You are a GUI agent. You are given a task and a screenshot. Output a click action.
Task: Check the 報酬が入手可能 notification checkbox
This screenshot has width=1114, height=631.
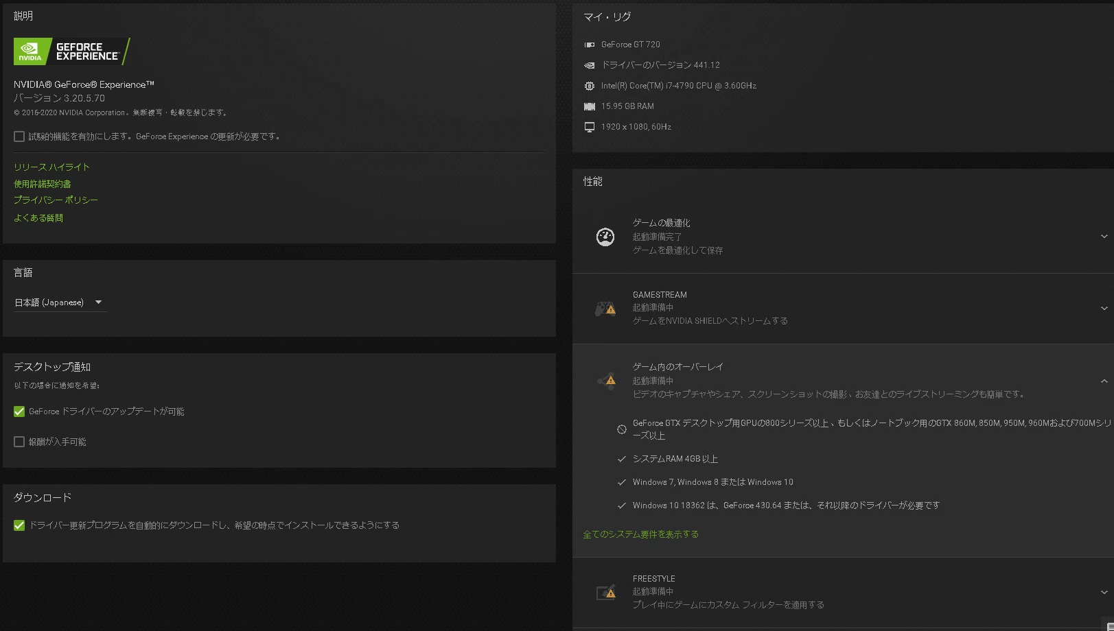[19, 442]
